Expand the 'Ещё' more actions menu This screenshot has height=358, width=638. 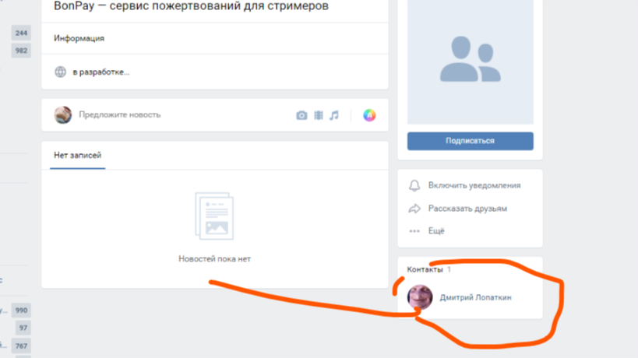(436, 231)
